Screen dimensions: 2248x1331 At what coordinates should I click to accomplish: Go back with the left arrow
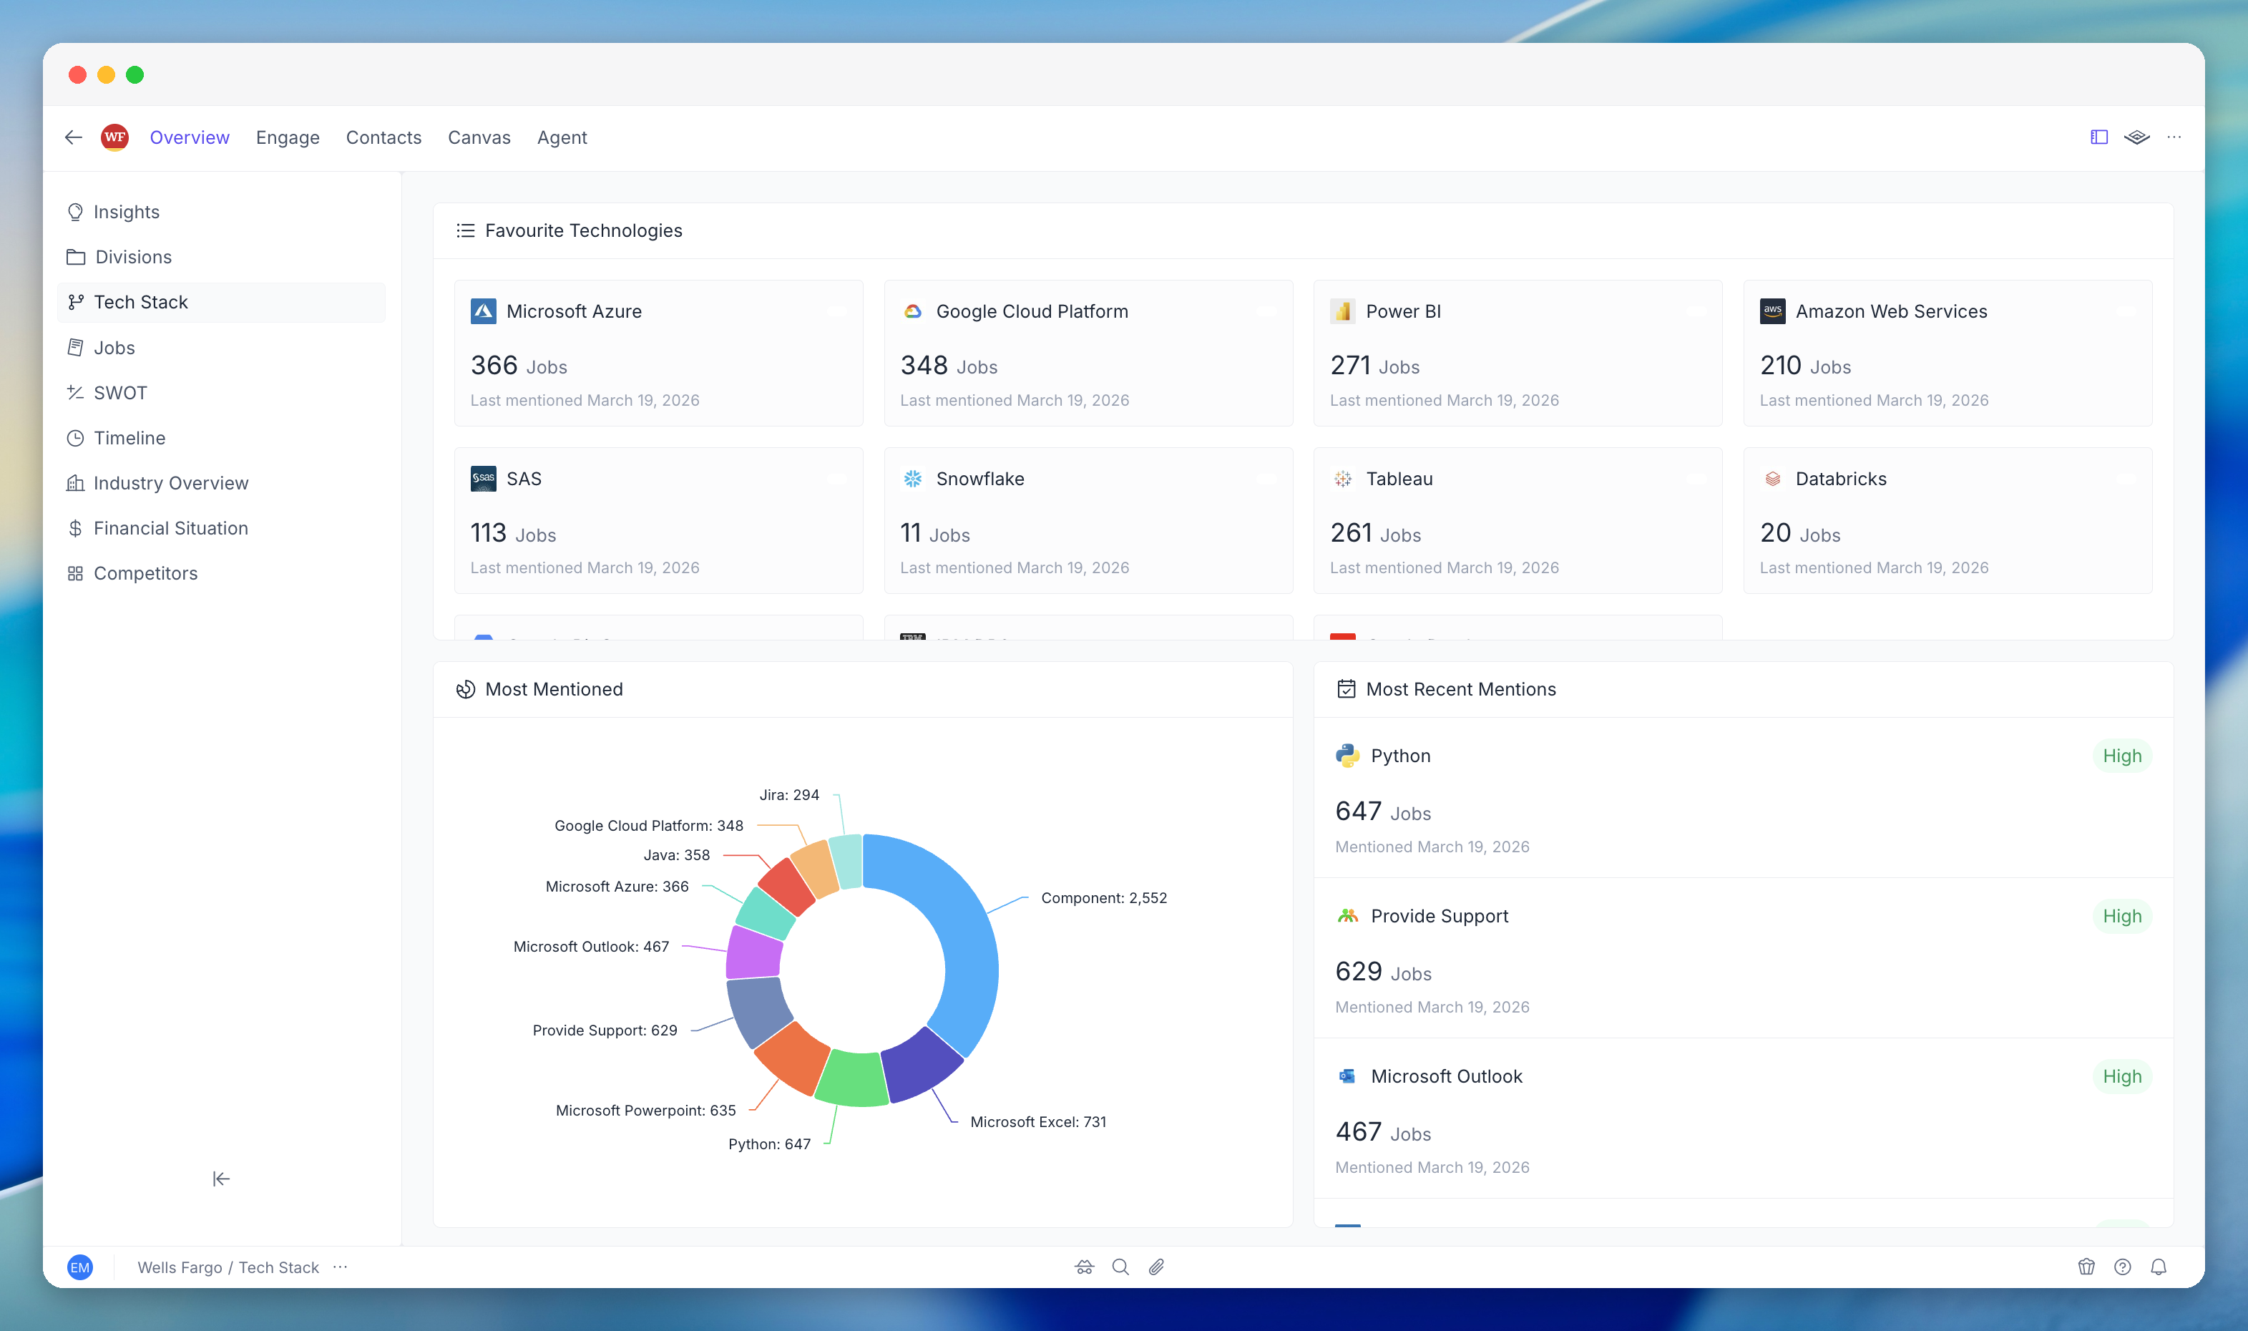pyautogui.click(x=74, y=137)
